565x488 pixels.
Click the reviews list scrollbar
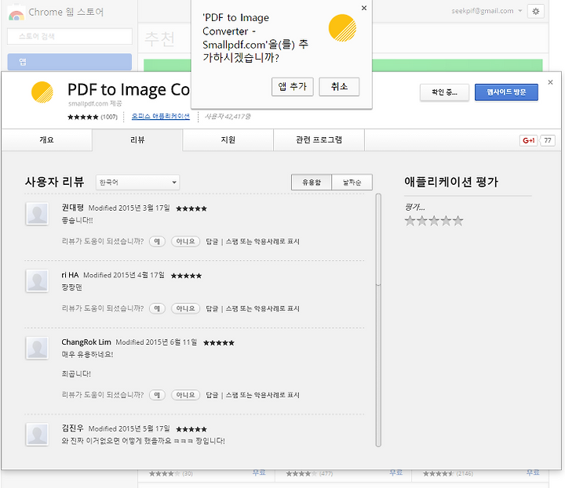(378, 320)
